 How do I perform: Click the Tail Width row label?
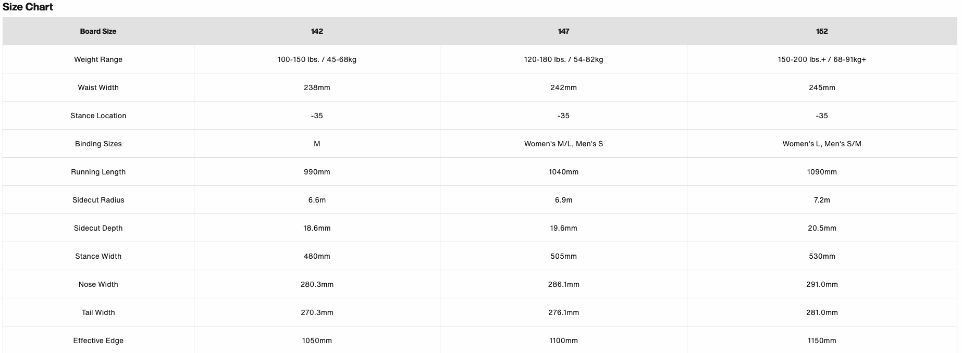[x=98, y=312]
